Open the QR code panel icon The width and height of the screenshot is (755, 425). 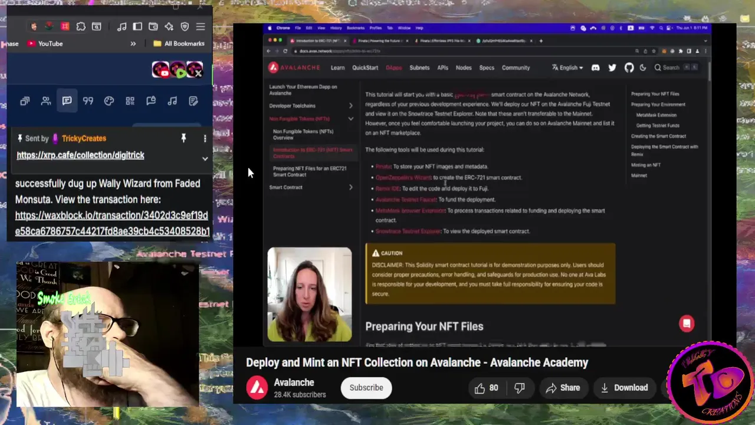tap(130, 101)
